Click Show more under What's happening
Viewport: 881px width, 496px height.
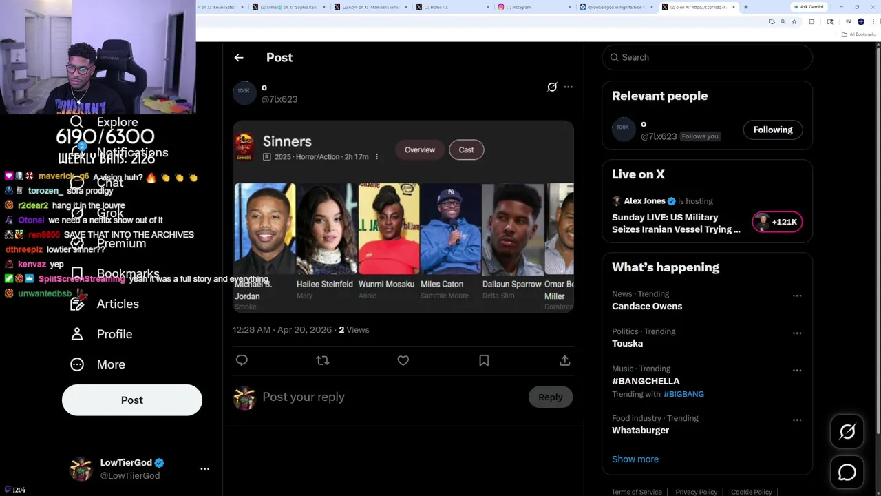point(635,459)
